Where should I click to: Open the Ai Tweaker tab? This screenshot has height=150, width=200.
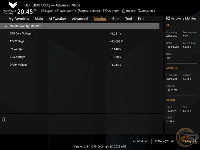point(57,19)
